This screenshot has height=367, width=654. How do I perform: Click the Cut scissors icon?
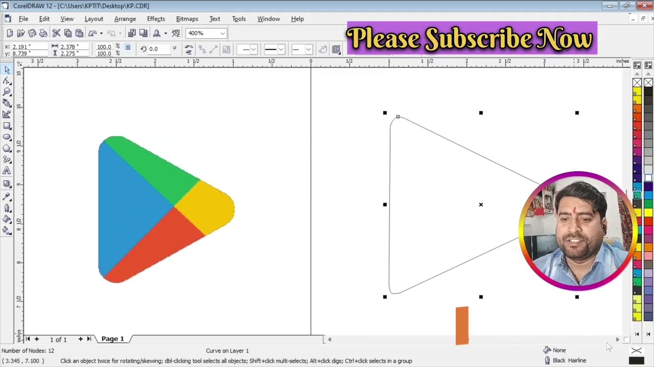tap(57, 33)
